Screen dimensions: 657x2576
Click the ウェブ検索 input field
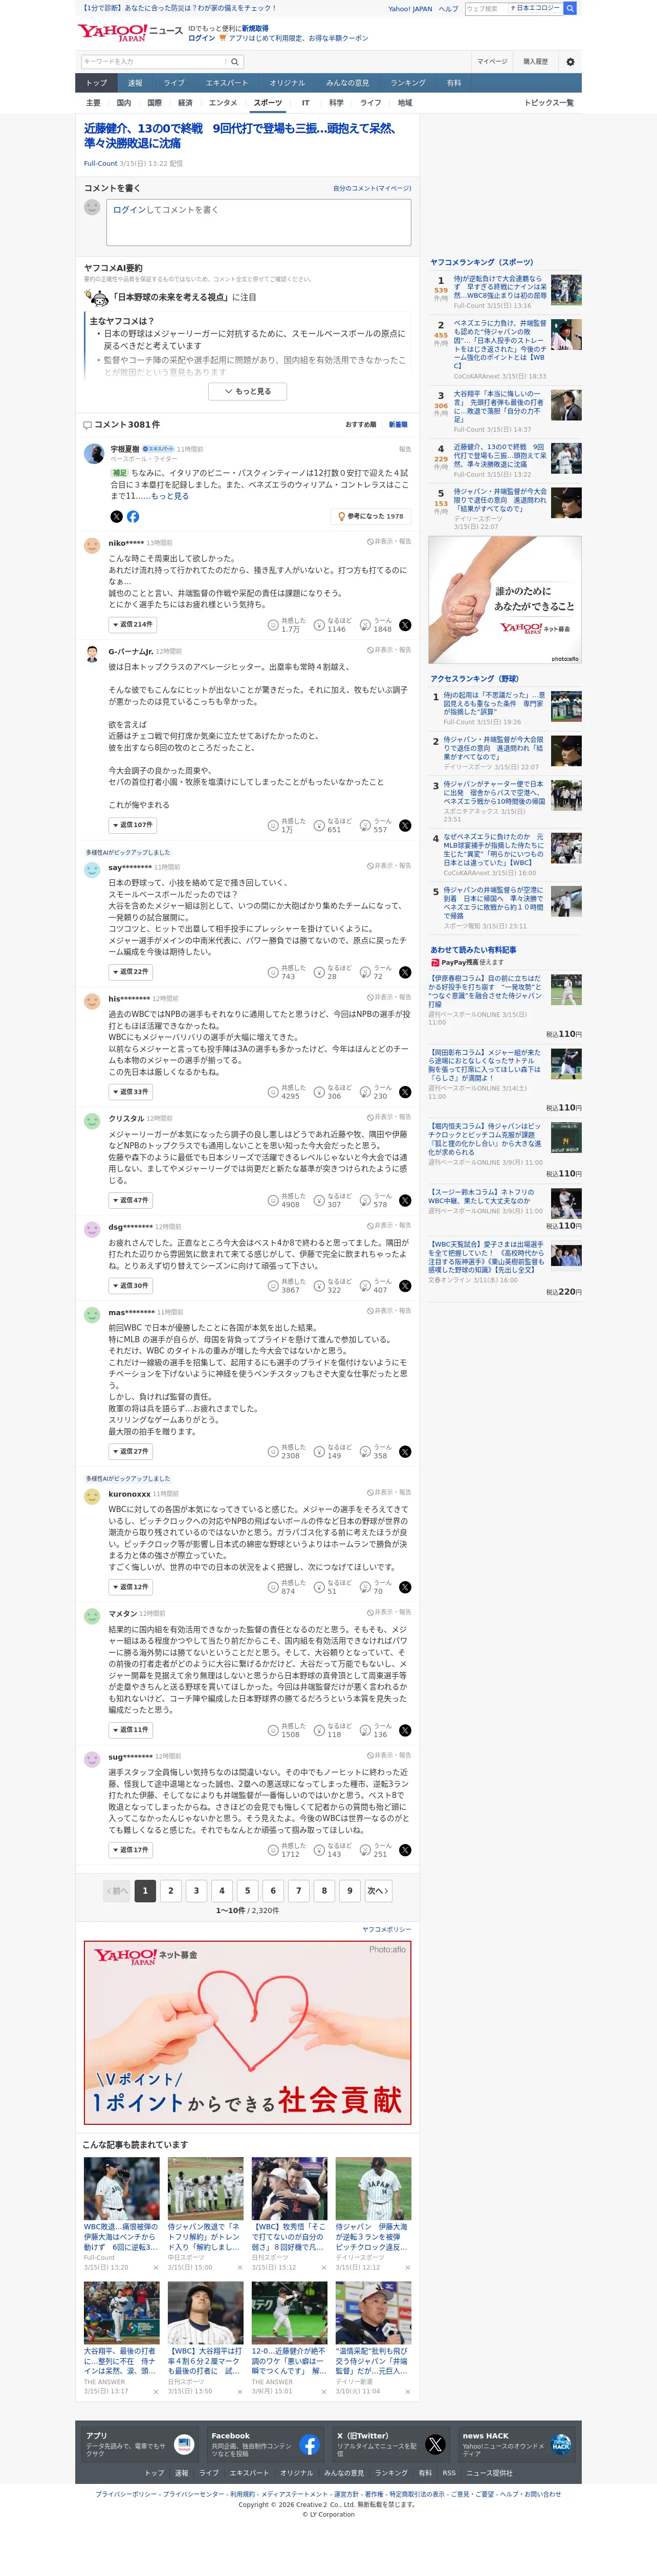pos(486,8)
